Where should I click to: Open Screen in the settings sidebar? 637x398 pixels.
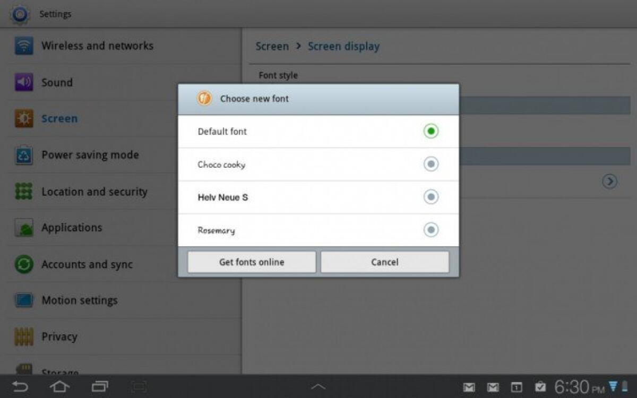pyautogui.click(x=59, y=118)
